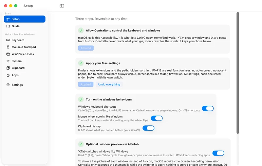Click the Applied button
The image size is (262, 166).
(x=85, y=84)
